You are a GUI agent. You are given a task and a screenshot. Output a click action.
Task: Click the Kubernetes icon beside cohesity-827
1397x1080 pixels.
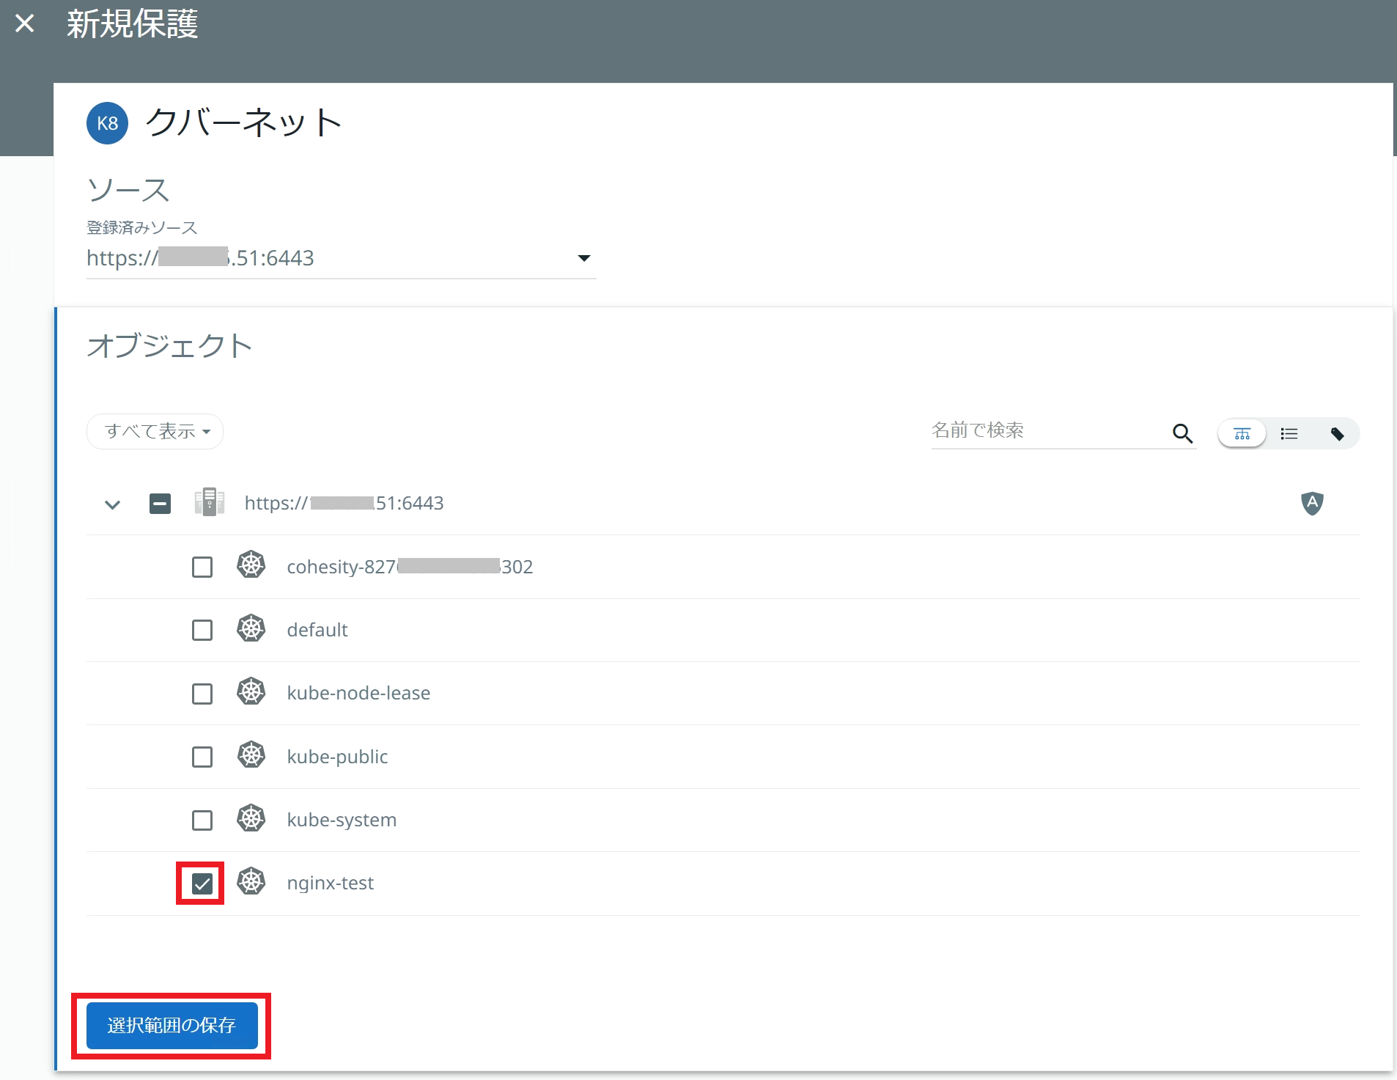click(251, 565)
